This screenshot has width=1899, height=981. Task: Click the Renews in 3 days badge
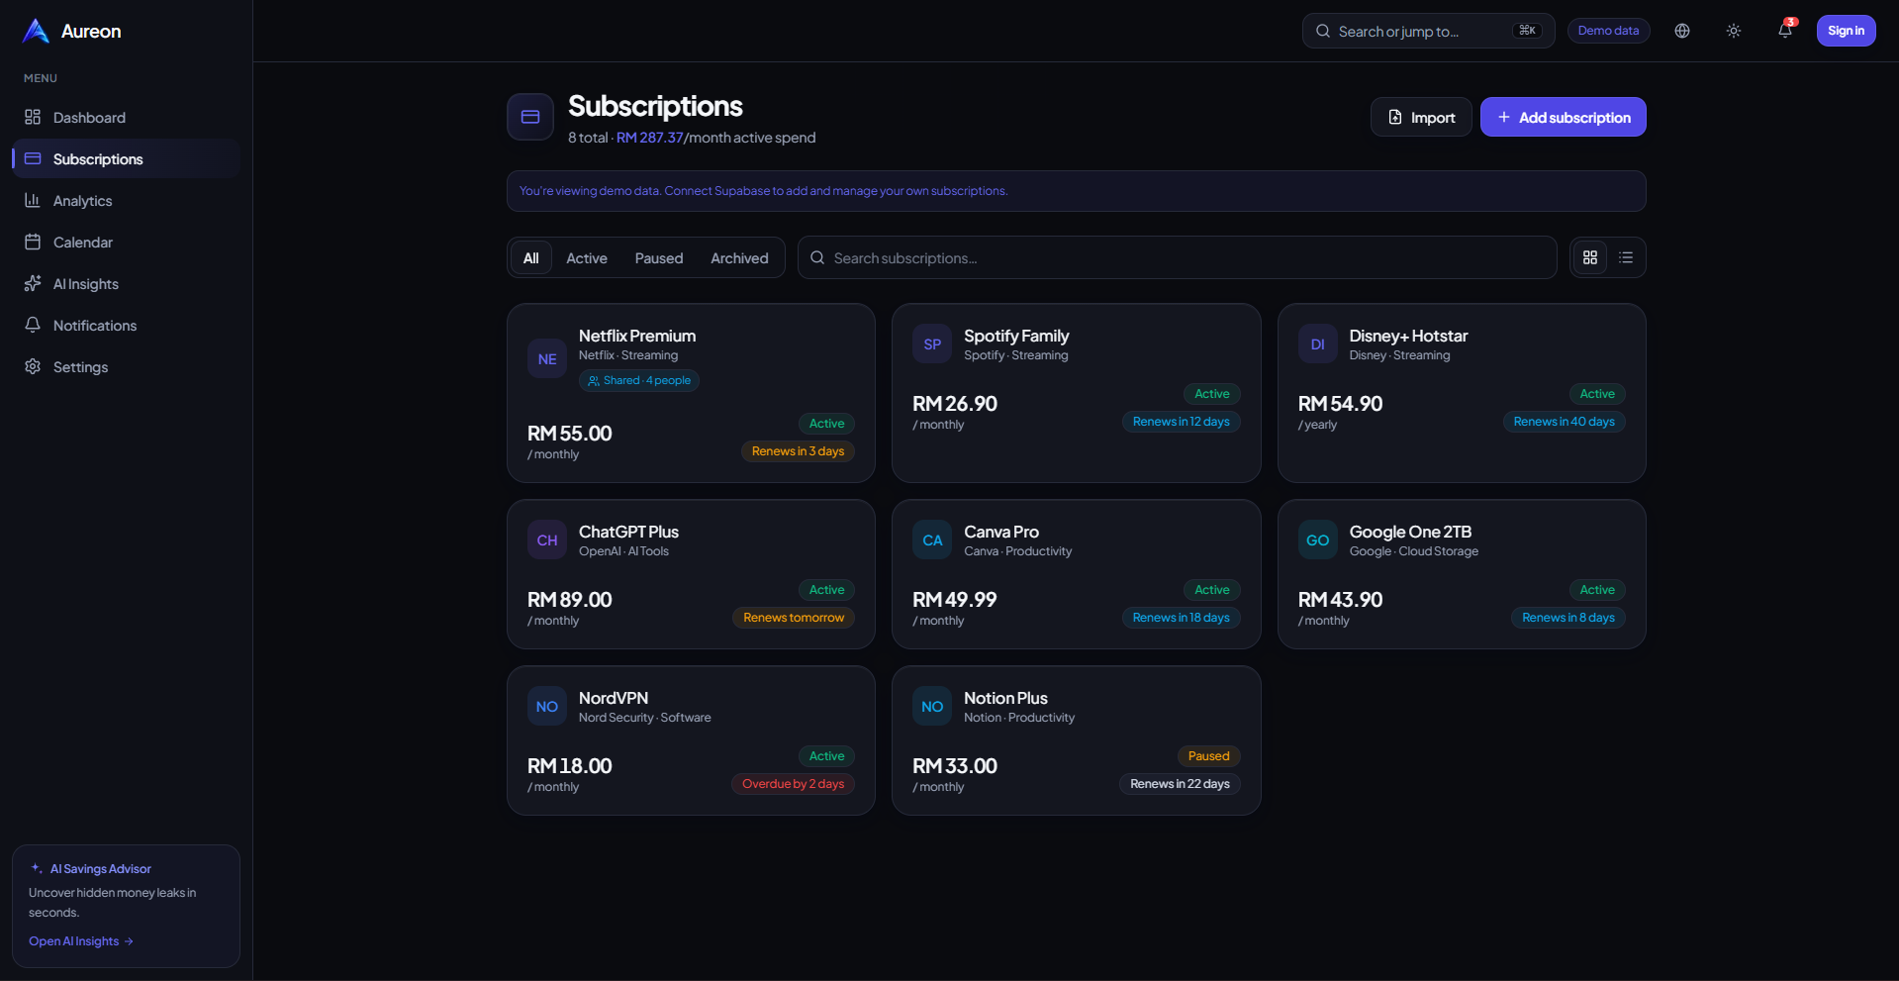click(798, 451)
